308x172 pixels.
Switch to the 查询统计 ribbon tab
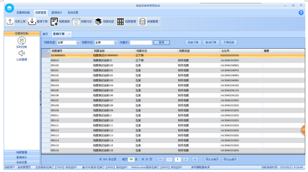tap(57, 13)
